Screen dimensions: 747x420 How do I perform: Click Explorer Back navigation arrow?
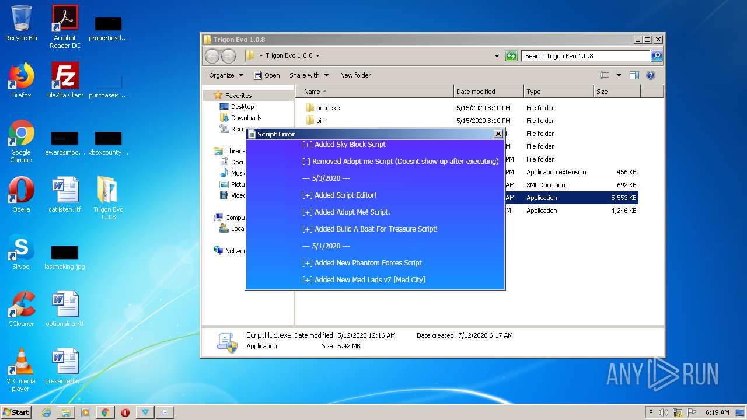pos(212,56)
